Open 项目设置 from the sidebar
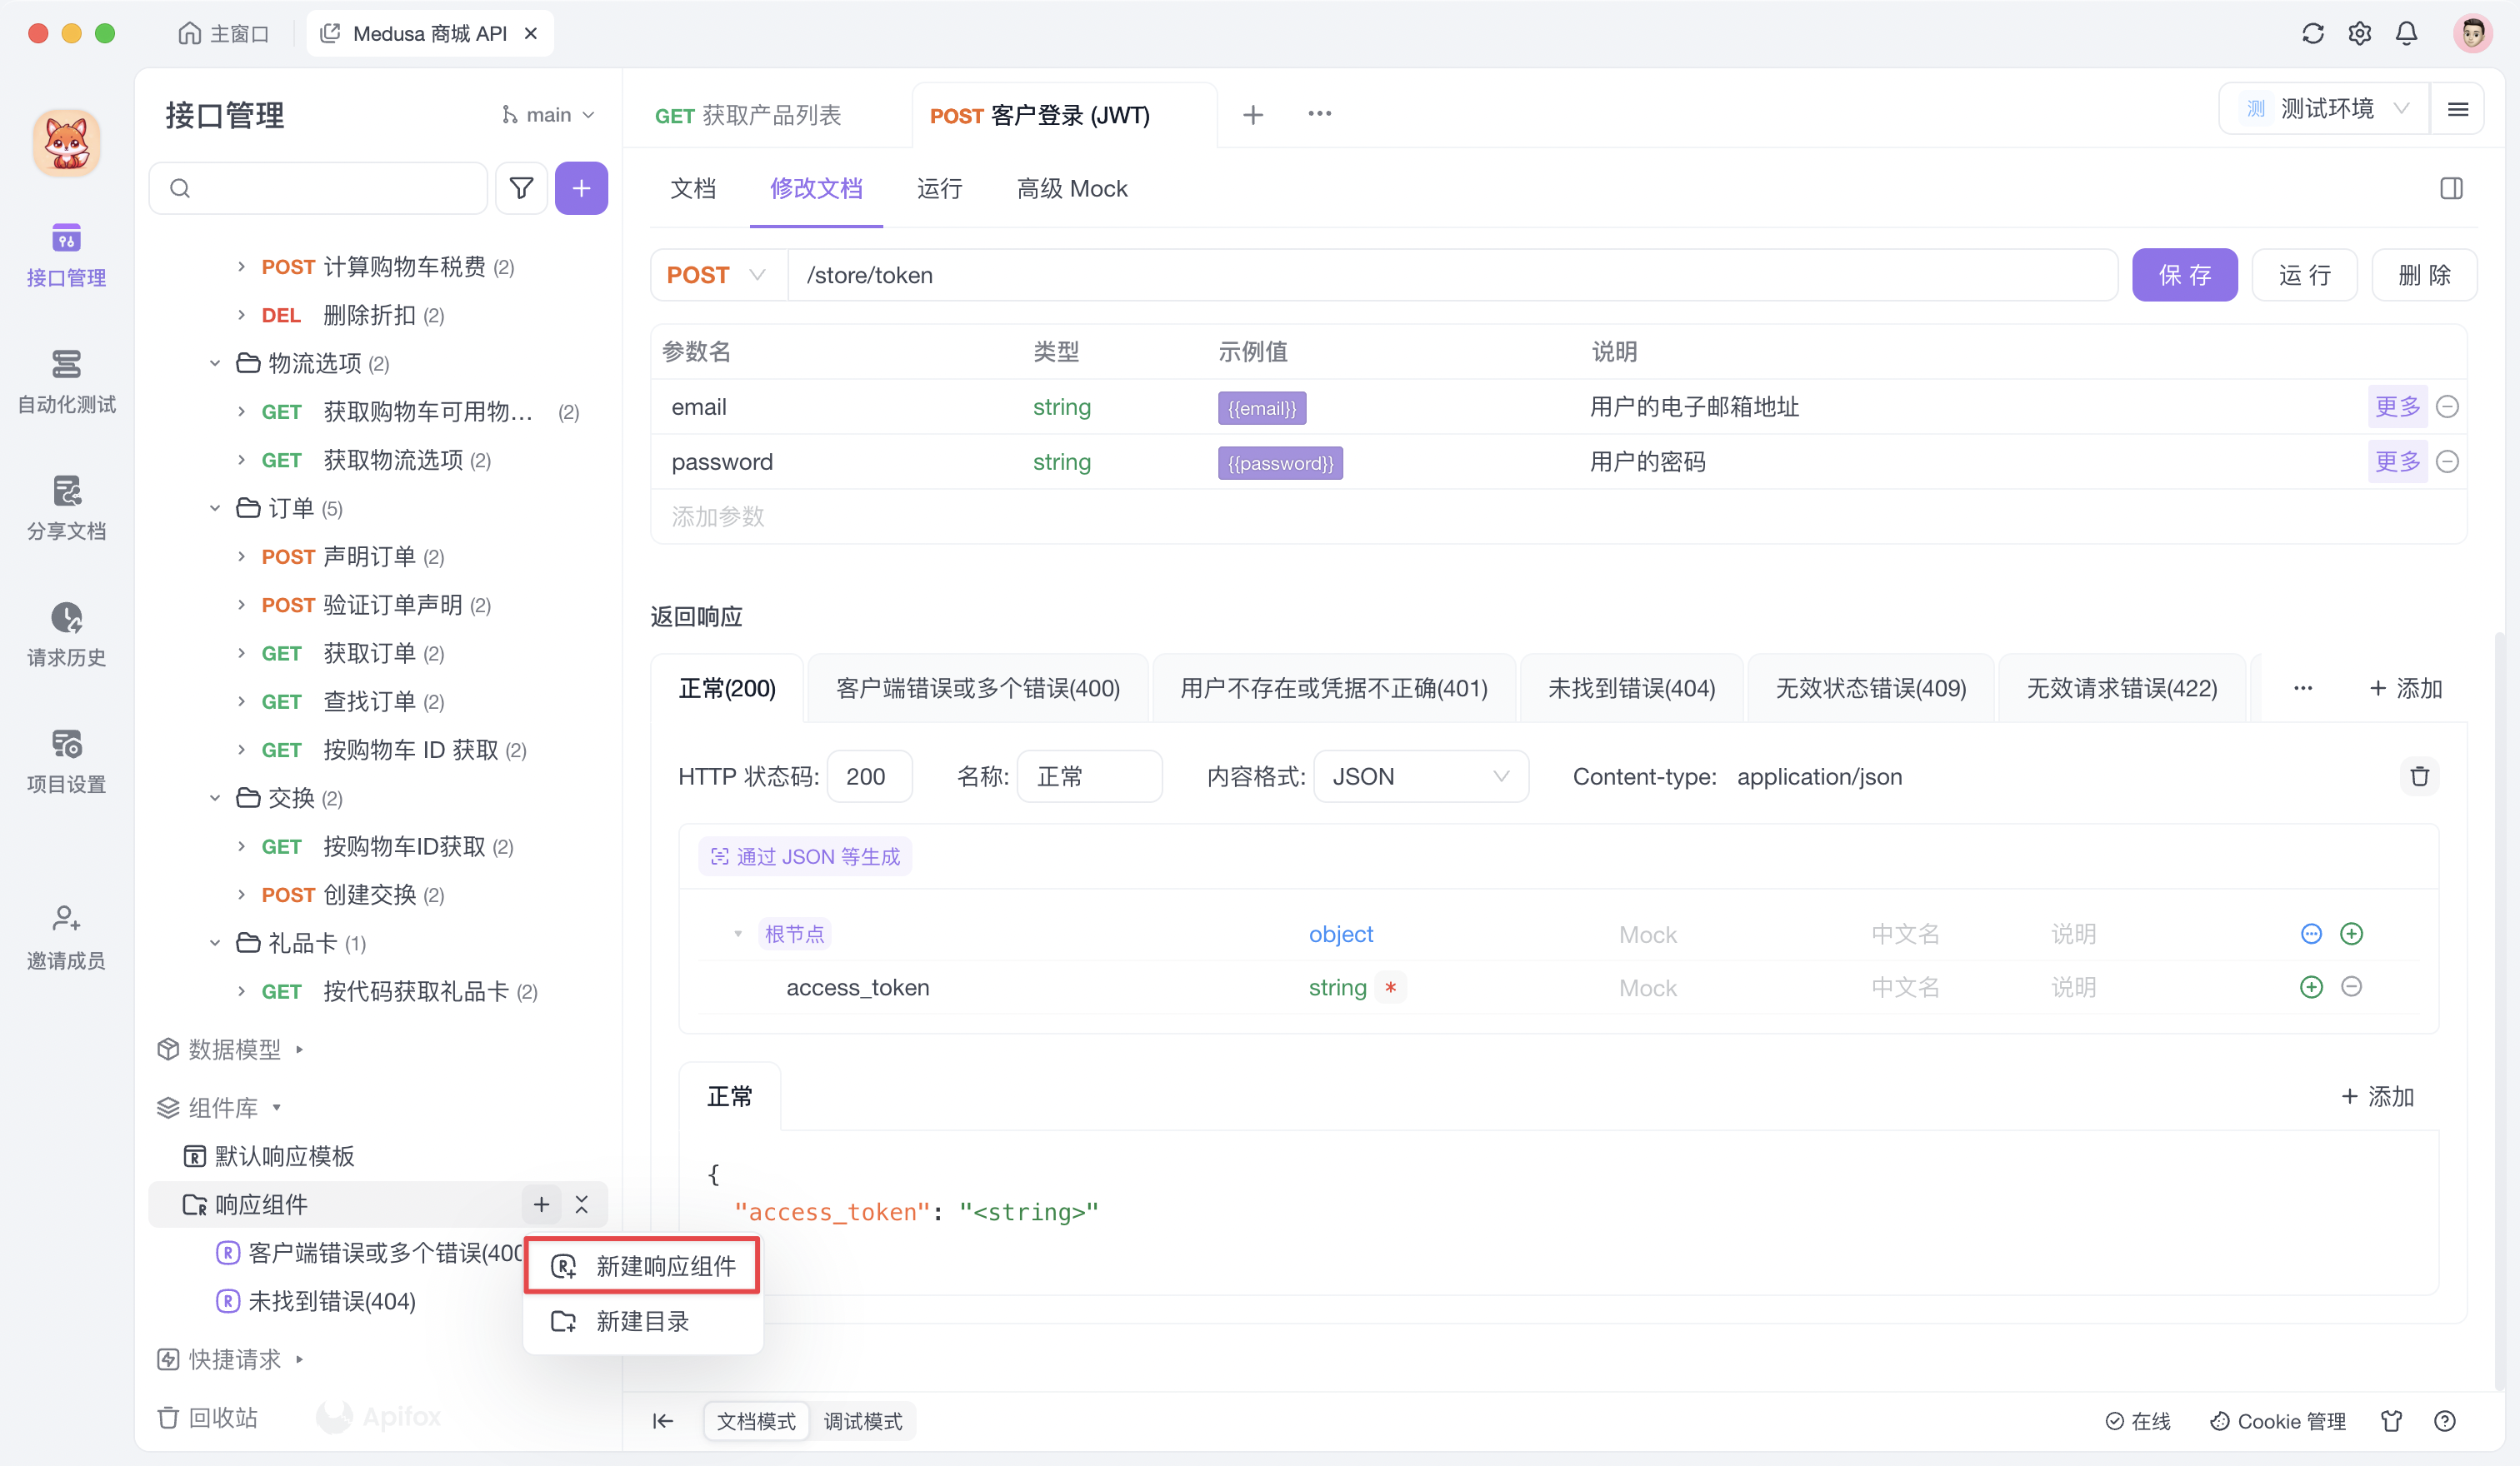Image resolution: width=2520 pixels, height=1466 pixels. pyautogui.click(x=66, y=760)
